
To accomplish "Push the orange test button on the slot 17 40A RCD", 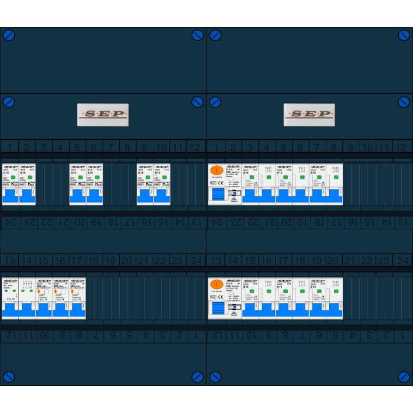I will 72,291.
